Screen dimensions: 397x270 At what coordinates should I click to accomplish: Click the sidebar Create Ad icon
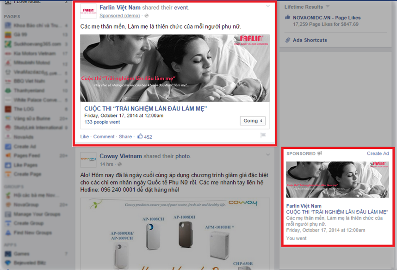[x=8, y=147]
